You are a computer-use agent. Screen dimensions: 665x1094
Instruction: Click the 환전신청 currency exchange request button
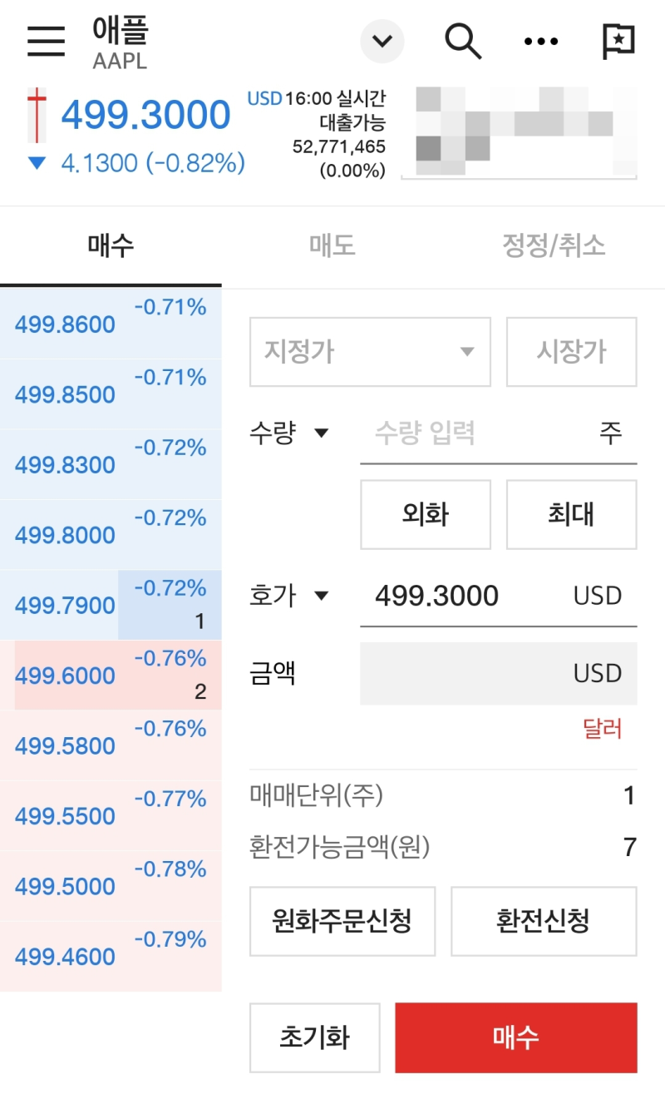tap(544, 921)
